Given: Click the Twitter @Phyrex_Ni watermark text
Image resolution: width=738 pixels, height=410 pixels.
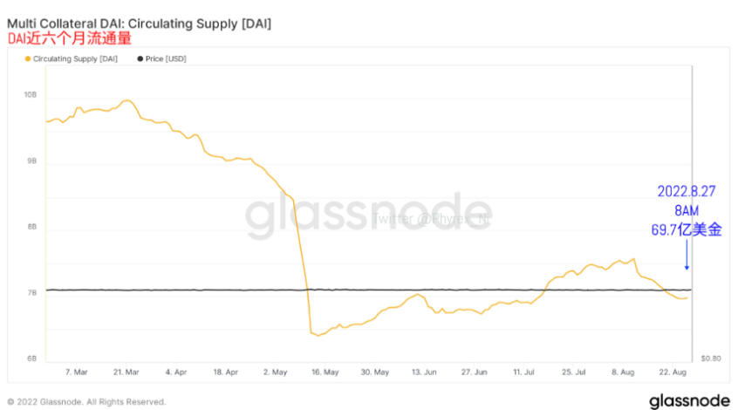Looking at the screenshot, I should (x=431, y=219).
